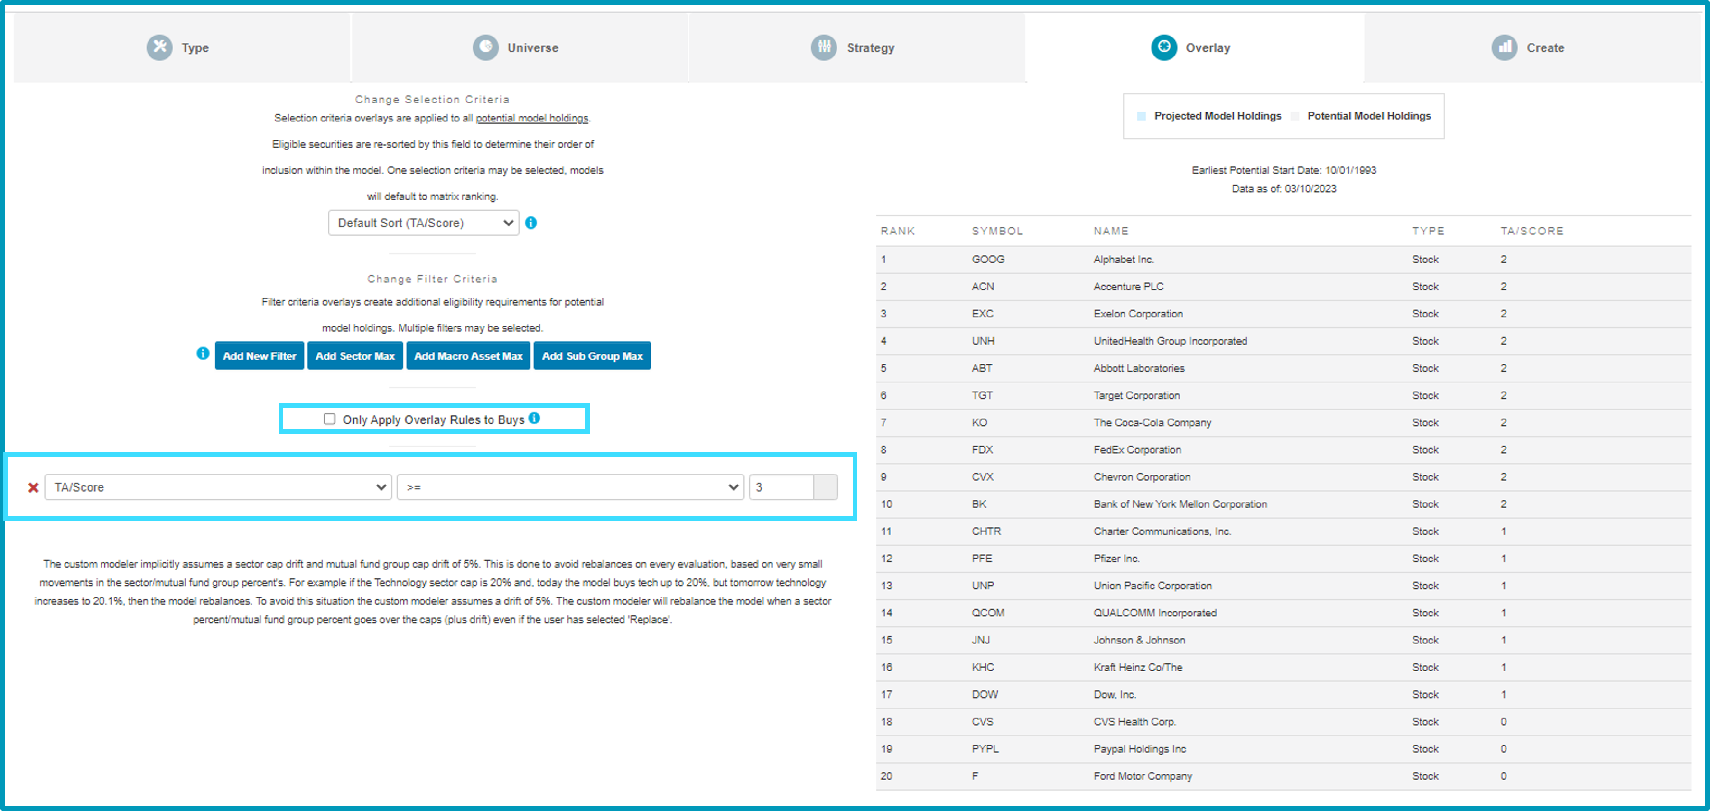Click the Strategy step sliders icon
Screen dimensions: 1710x811
pyautogui.click(x=824, y=47)
